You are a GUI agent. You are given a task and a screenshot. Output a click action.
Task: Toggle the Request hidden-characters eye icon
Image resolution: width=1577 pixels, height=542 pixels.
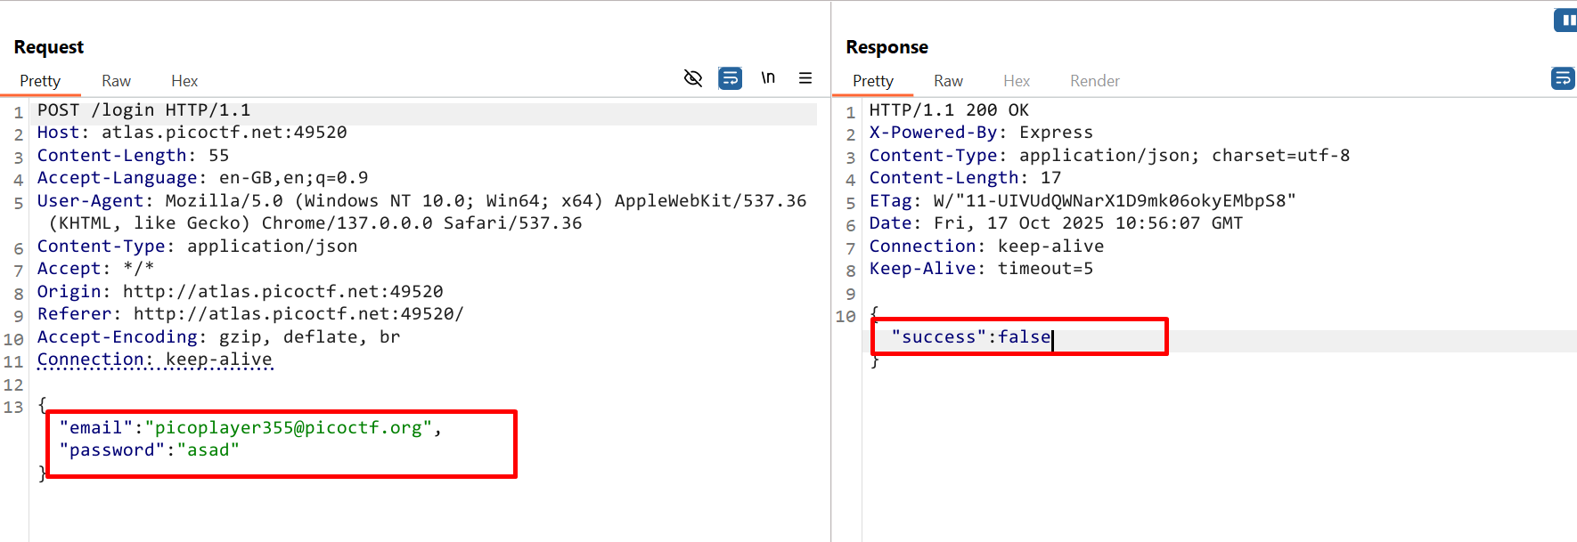692,78
